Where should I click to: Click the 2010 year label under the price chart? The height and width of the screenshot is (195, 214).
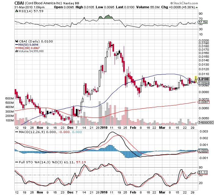pos(104,128)
